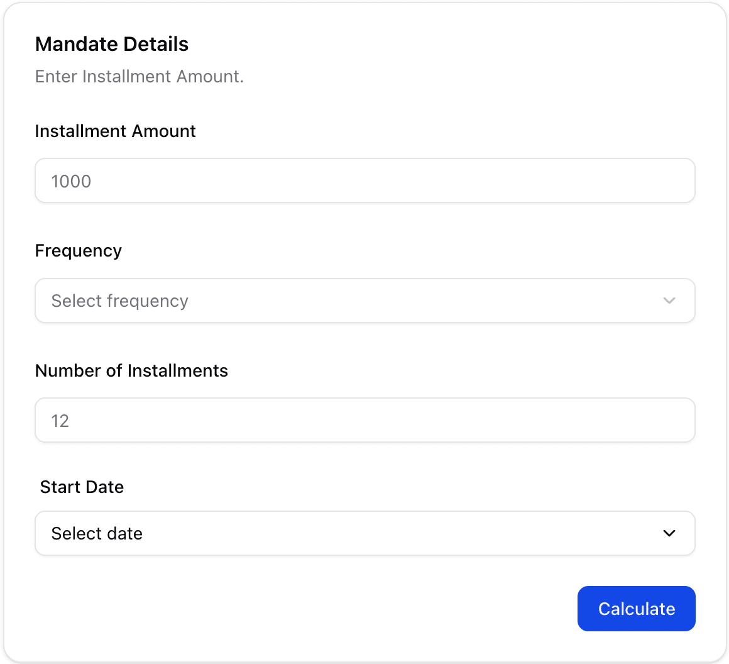The image size is (729, 664).
Task: Click the Start Date chevron icon
Action: coord(669,533)
